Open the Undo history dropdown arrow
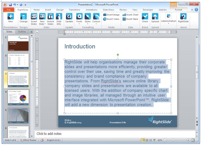 (x=17, y=5)
